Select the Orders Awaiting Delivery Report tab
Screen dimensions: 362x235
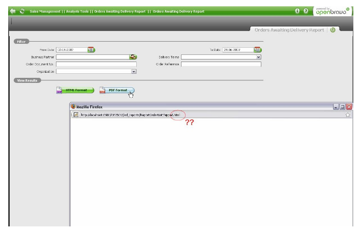pos(289,30)
